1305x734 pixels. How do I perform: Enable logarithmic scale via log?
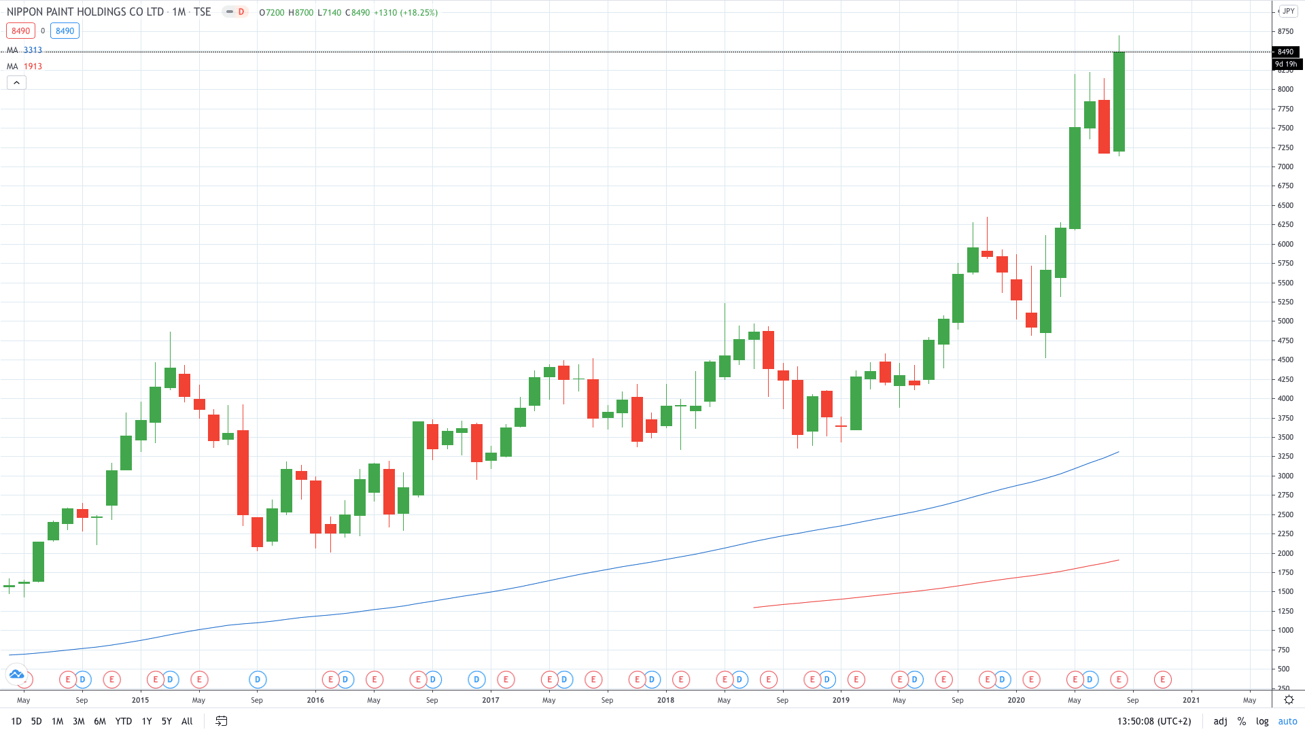click(1262, 721)
